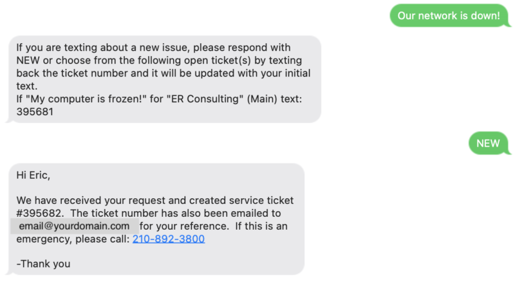Click the lone "text." word line
Image resolution: width=515 pixels, height=287 pixels.
click(27, 86)
